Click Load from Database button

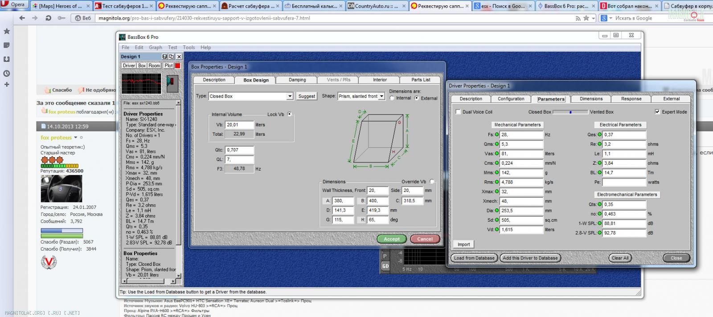tap(474, 258)
